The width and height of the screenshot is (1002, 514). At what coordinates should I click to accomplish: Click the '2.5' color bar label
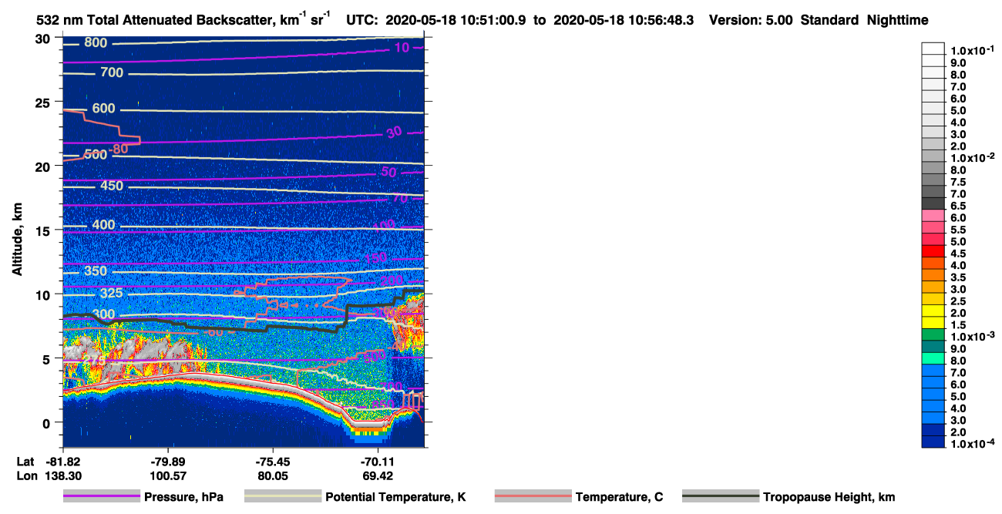957,301
